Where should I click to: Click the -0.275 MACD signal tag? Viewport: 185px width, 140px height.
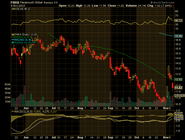click(x=179, y=119)
